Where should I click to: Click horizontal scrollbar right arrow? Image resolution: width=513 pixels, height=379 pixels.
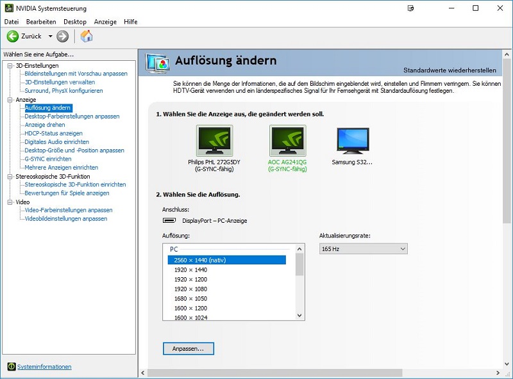tap(498, 373)
